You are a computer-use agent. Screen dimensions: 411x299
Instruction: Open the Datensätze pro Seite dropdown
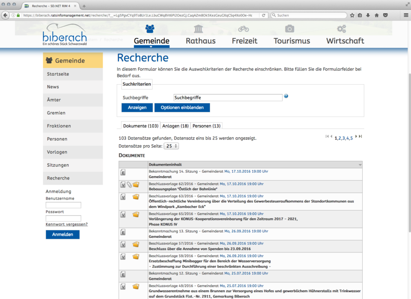point(172,146)
